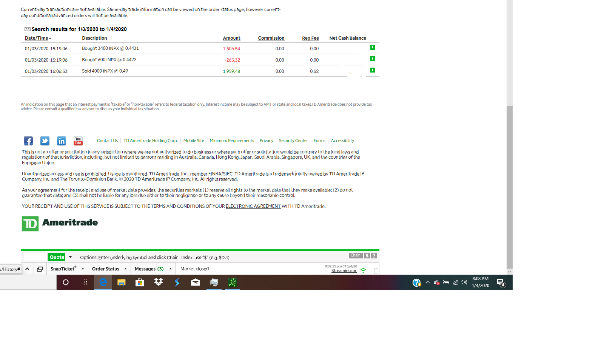Open Cortana search circle on taskbar
This screenshot has height=340, width=604.
click(66, 282)
